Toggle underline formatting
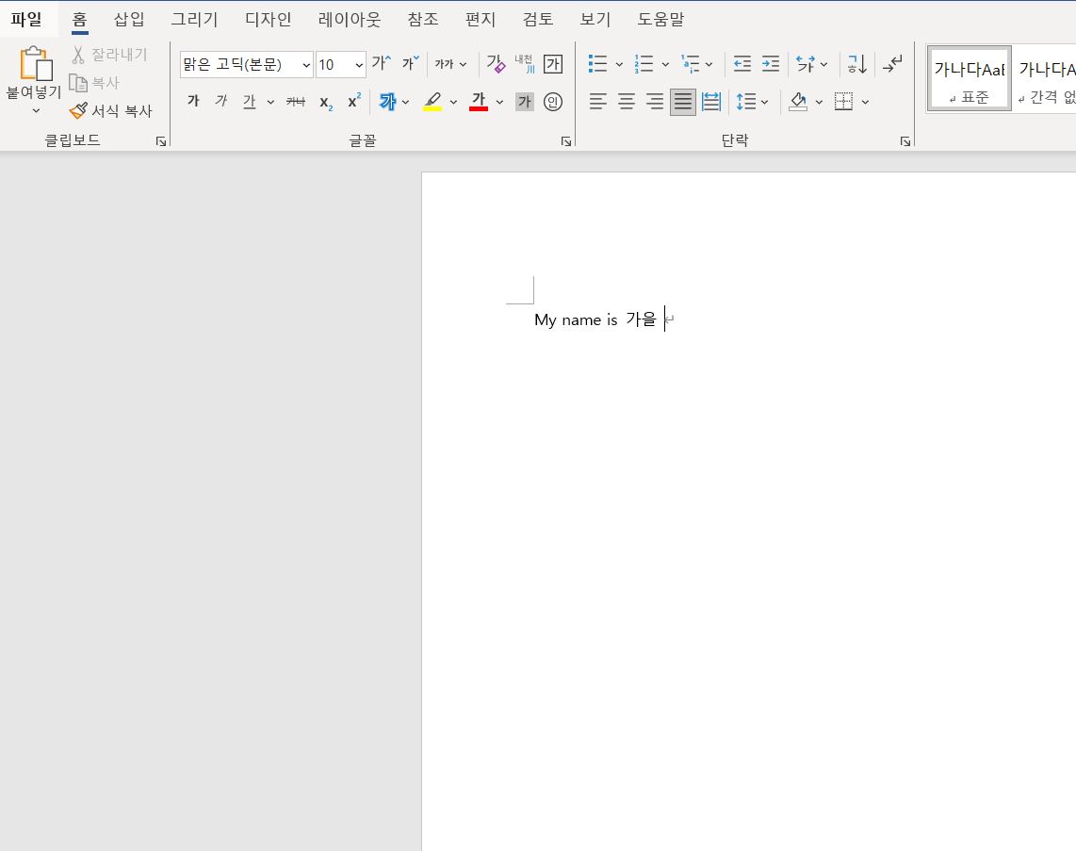Viewport: 1076px width, 851px height. tap(249, 102)
